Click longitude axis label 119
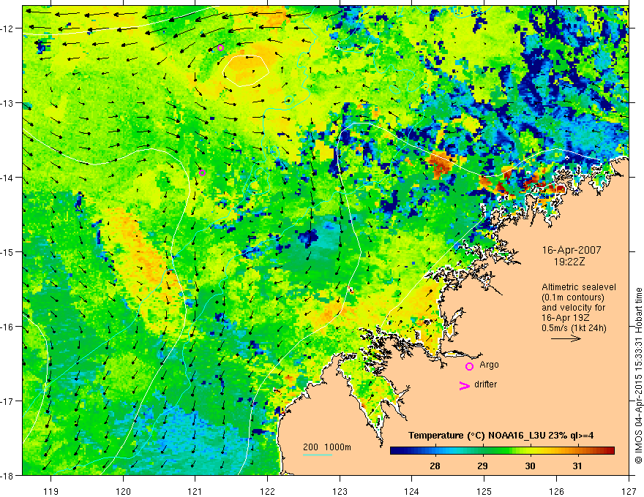Viewport: 644px width, 497px height. tap(51, 491)
